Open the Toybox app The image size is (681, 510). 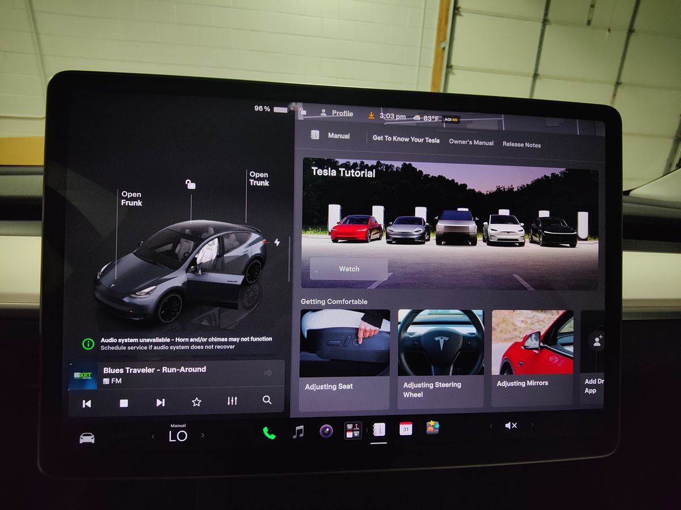(x=432, y=427)
